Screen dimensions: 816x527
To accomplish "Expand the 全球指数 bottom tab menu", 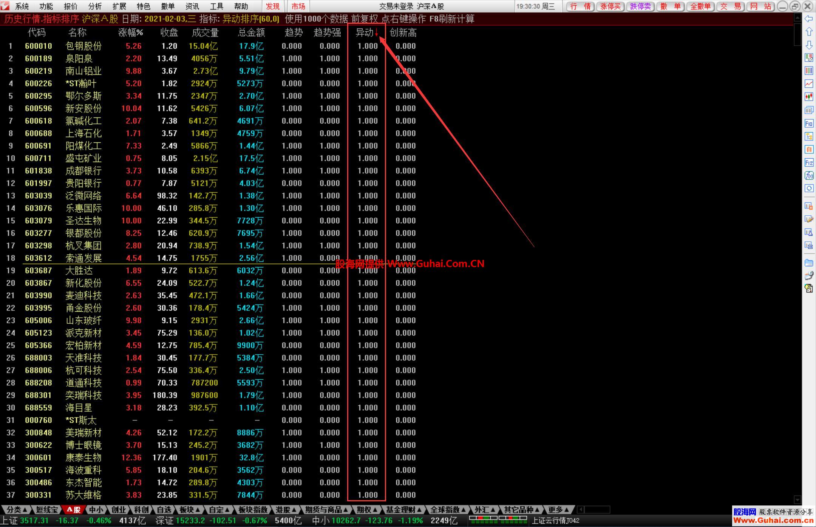I will pos(448,510).
